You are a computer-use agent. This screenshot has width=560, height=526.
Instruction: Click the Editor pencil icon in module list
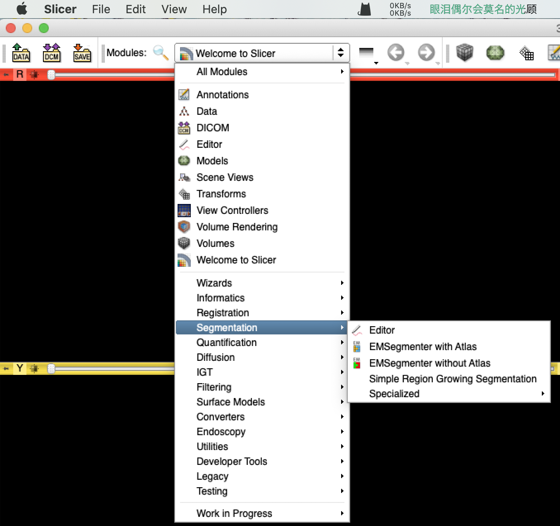click(x=184, y=144)
